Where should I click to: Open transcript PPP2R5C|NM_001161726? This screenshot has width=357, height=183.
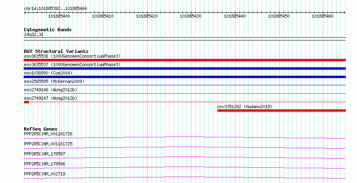(48, 134)
